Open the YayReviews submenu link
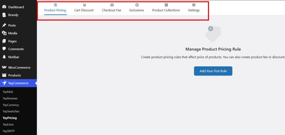The width and height of the screenshot is (285, 135). (x=10, y=98)
